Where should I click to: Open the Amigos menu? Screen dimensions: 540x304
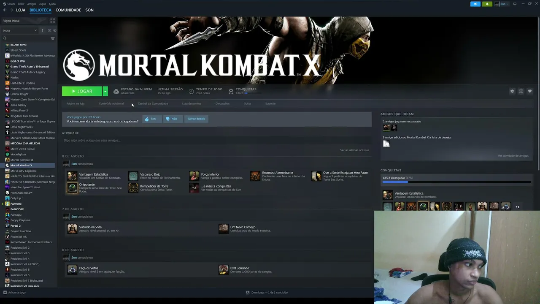(x=32, y=4)
